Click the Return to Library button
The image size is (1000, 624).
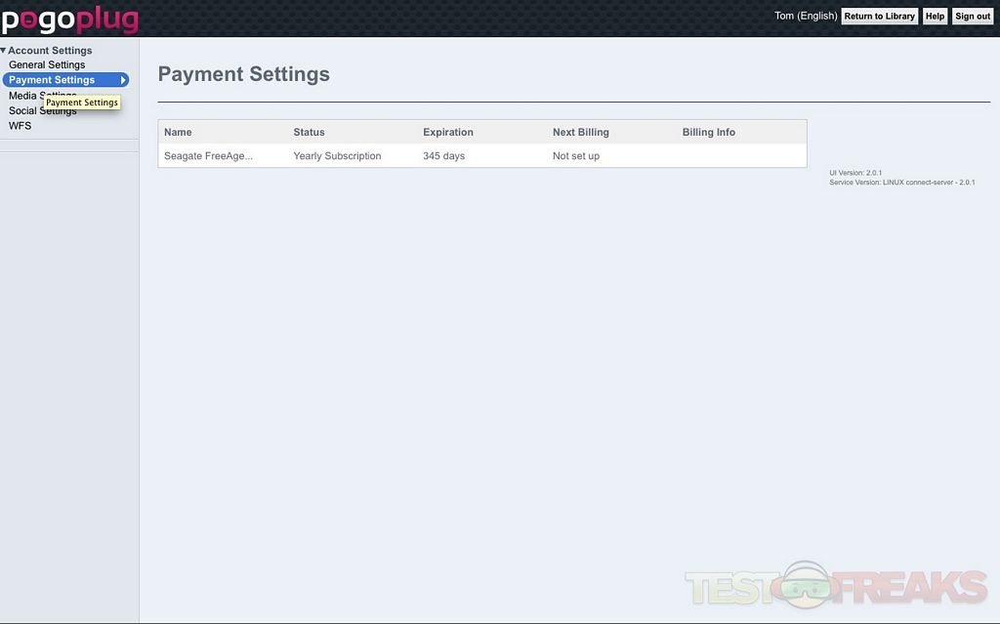tap(879, 17)
